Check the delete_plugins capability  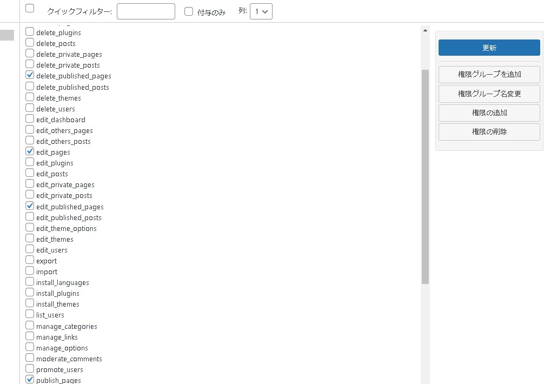30,32
